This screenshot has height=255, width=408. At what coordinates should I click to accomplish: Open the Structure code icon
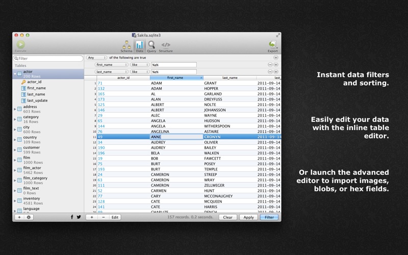166,45
